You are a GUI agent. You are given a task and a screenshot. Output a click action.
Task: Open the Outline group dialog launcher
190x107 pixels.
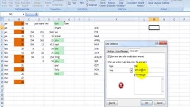(x=182, y=9)
